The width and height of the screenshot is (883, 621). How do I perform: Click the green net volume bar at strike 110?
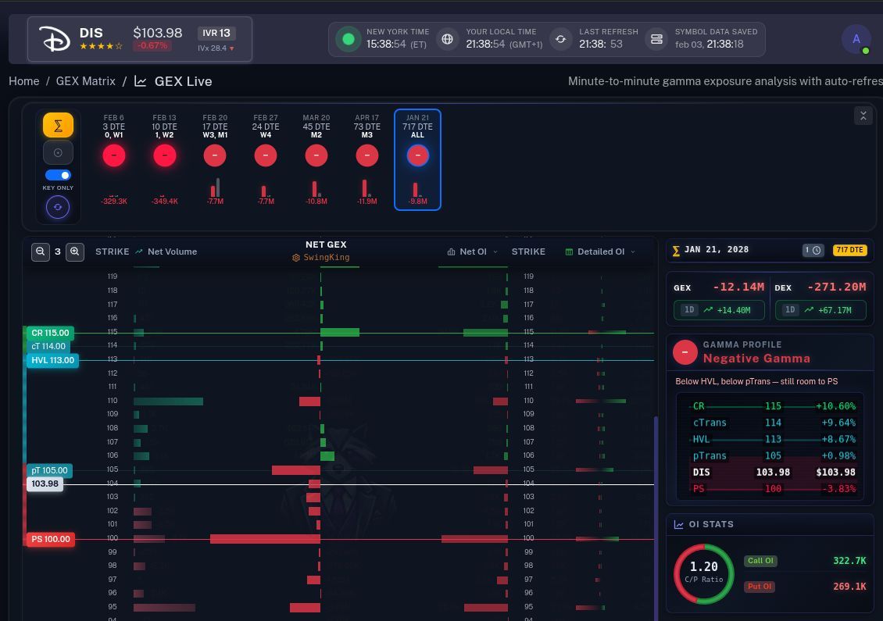(x=168, y=402)
